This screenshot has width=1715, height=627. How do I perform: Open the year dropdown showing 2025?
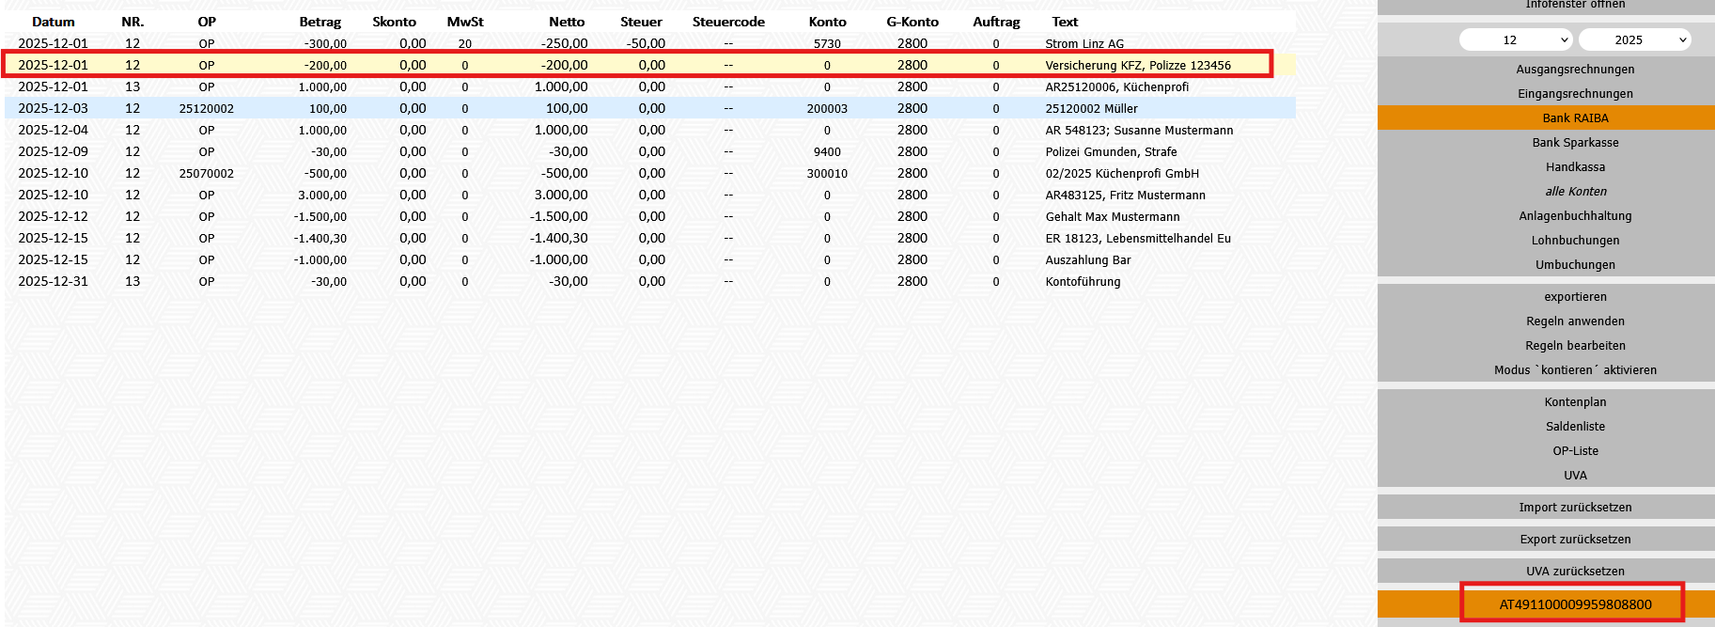1634,39
